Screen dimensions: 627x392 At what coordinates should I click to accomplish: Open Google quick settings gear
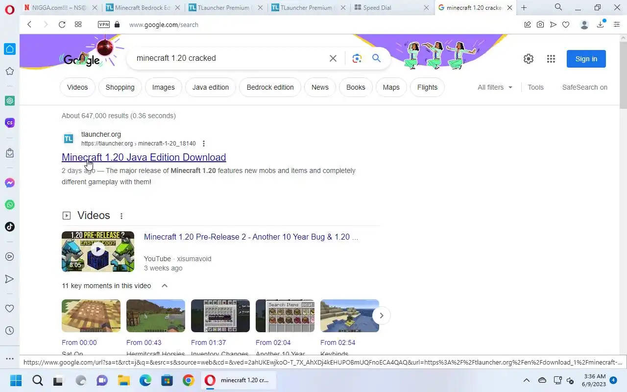528,59
